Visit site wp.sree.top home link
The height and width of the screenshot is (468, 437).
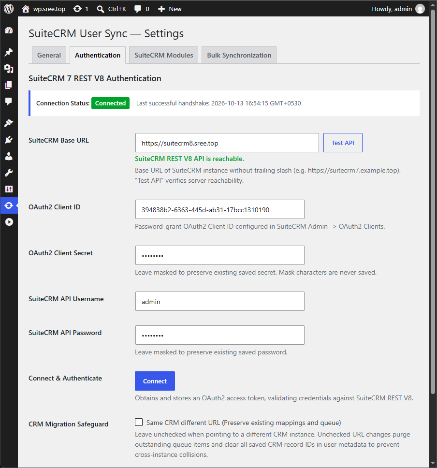point(44,9)
